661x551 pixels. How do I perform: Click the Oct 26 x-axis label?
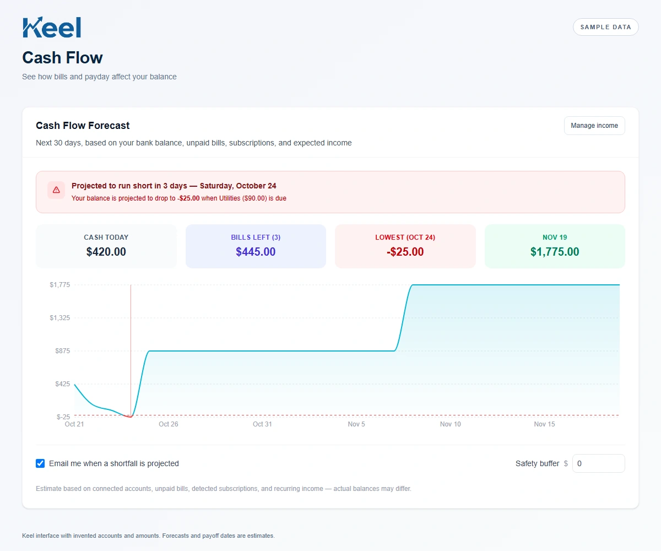tap(169, 424)
